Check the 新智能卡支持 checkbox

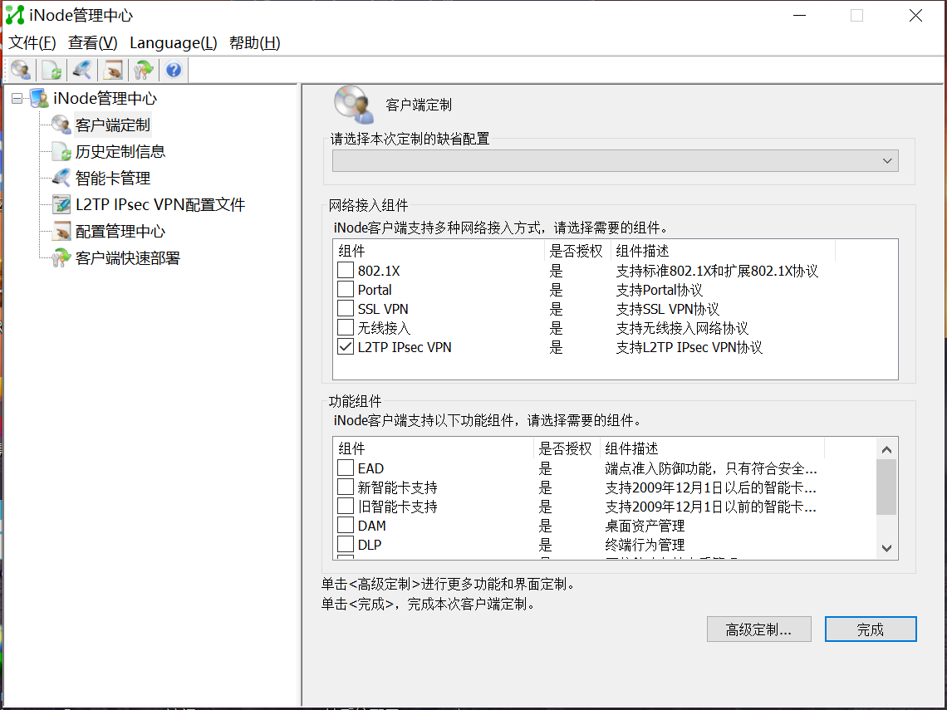point(346,487)
